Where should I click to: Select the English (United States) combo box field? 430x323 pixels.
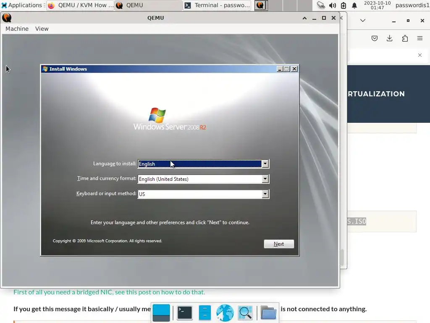click(203, 179)
